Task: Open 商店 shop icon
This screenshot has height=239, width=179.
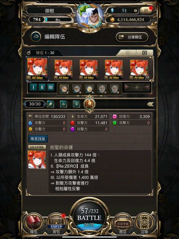Action: pyautogui.click(x=123, y=224)
